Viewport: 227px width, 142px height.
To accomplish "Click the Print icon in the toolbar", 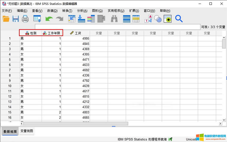I will [x=25, y=19].
